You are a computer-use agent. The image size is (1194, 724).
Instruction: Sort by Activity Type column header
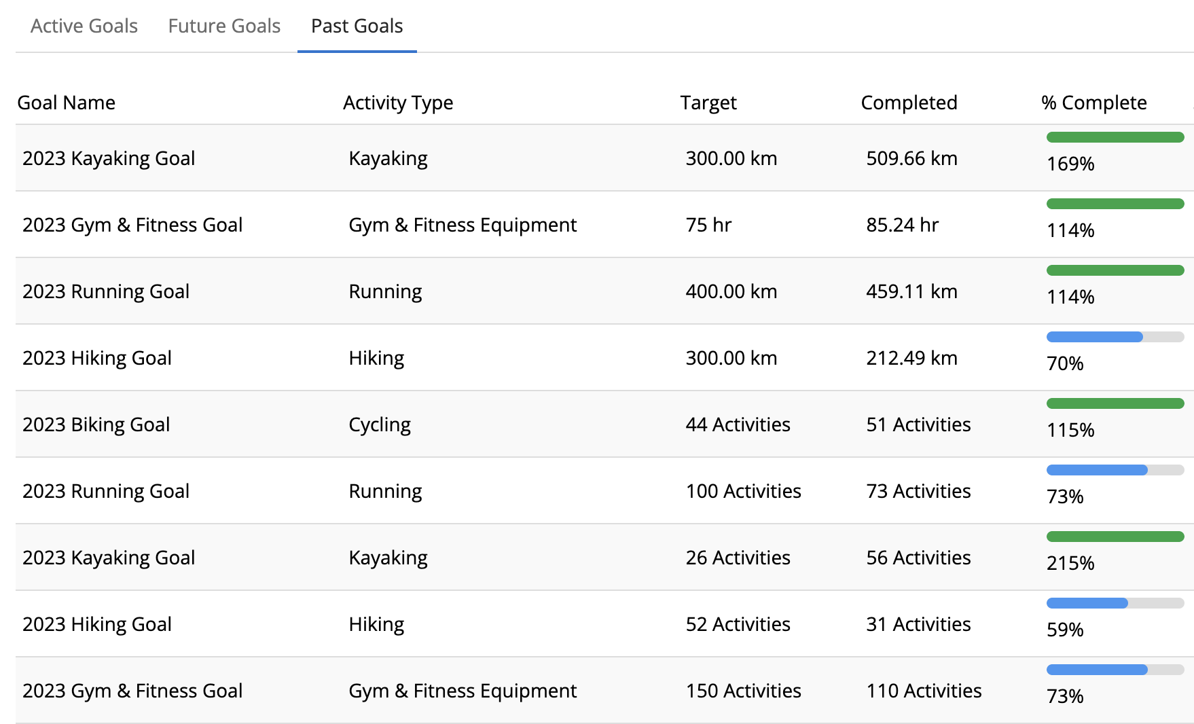coord(398,103)
